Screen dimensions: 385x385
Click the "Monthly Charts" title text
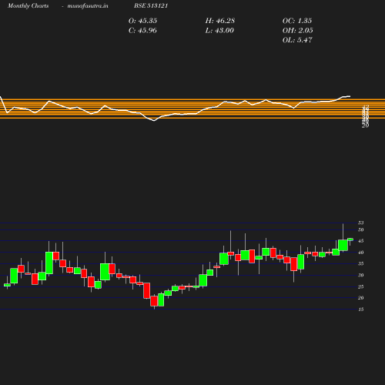click(28, 6)
